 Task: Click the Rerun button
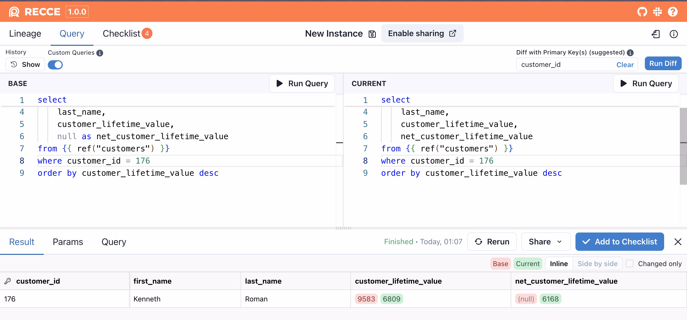(492, 242)
